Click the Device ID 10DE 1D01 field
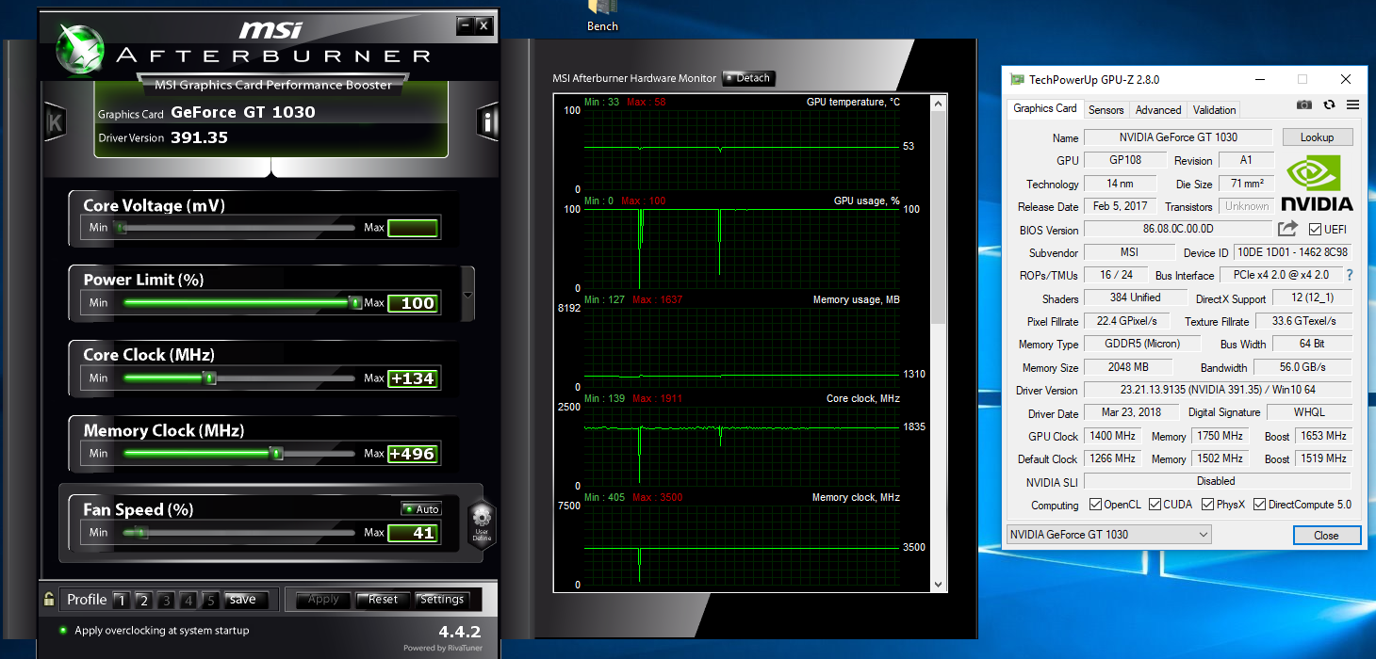Screen dimensions: 1376x659 click(x=1292, y=252)
